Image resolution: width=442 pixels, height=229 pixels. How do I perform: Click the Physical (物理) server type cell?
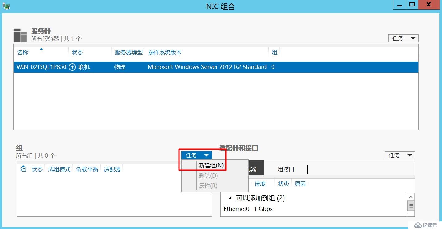click(120, 67)
